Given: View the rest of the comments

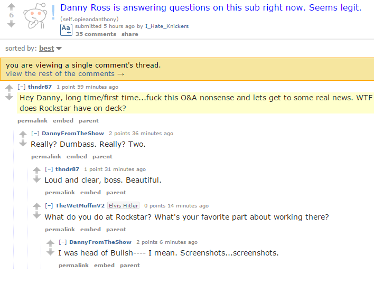Looking at the screenshot, I should click(65, 74).
